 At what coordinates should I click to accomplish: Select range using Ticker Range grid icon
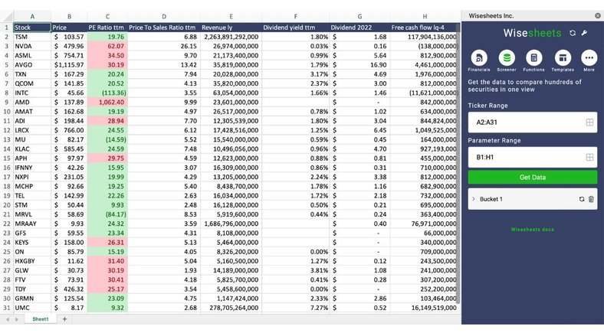pyautogui.click(x=589, y=122)
